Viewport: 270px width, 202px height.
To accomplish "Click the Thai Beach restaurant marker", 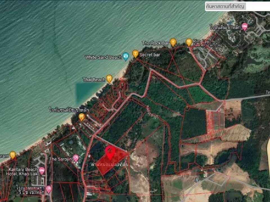I will click(109, 79).
